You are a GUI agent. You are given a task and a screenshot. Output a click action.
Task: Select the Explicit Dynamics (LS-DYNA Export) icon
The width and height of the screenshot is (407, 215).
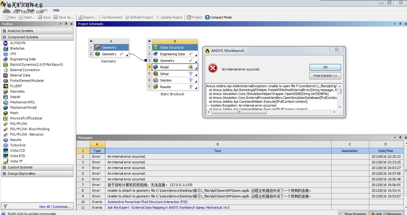click(5, 64)
